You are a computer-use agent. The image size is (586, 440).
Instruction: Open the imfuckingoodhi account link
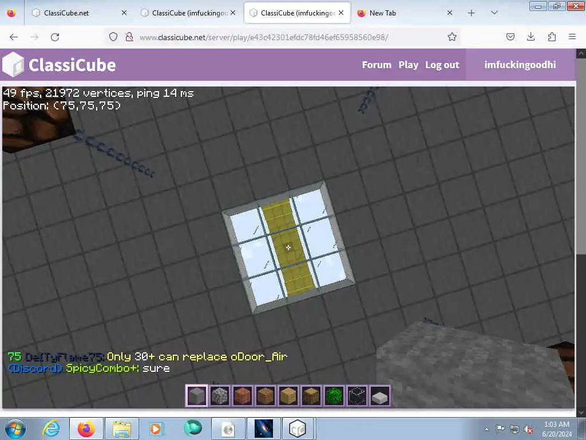(520, 65)
